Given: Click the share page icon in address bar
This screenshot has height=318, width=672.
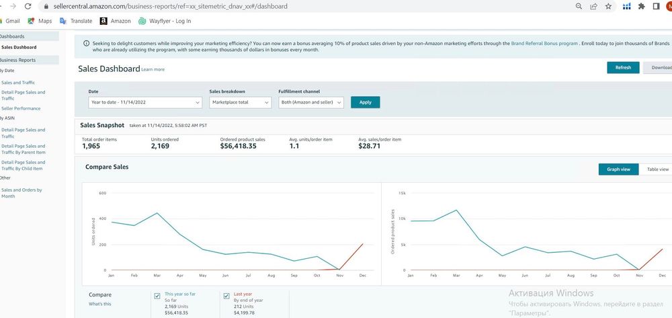Looking at the screenshot, I should [593, 7].
